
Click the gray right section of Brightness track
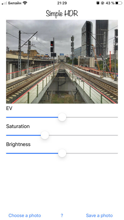(92, 153)
